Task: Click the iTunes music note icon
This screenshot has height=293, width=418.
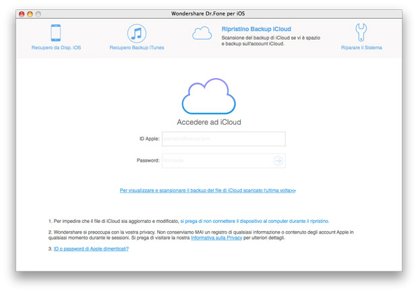Action: 136,34
